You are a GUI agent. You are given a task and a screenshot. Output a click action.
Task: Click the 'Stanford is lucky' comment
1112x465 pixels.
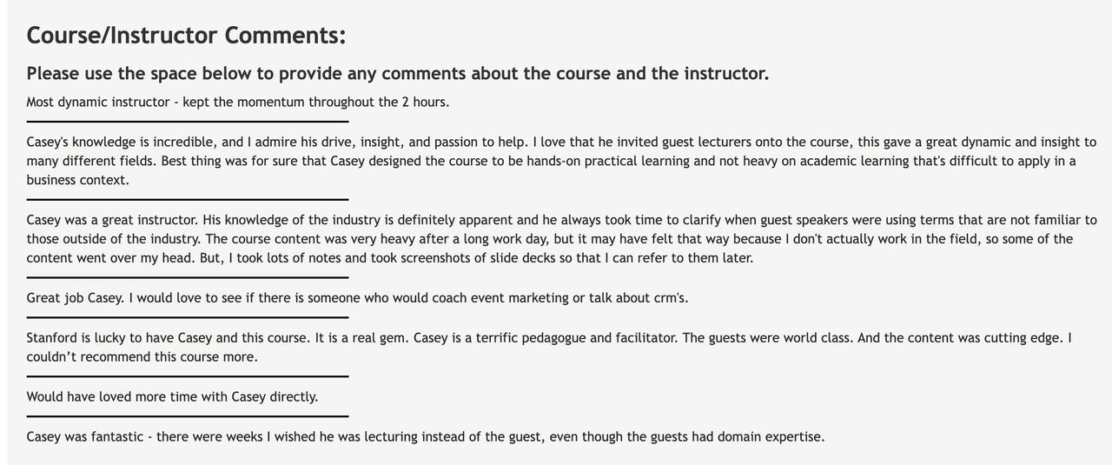tap(549, 347)
